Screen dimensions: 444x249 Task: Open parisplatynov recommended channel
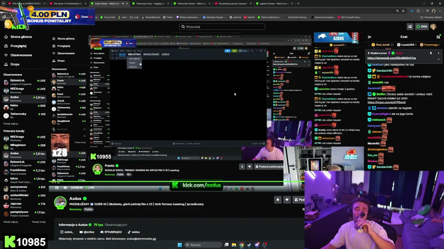click(x=24, y=213)
